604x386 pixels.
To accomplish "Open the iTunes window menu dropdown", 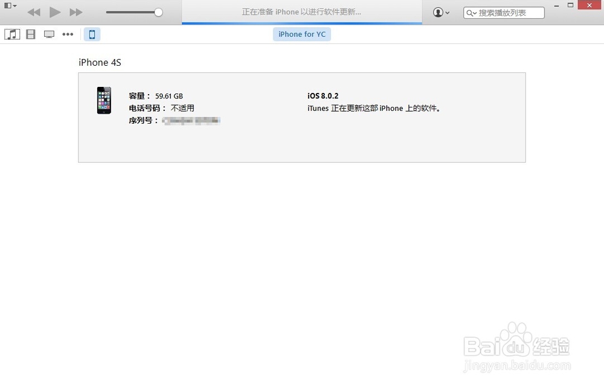I will pos(10,6).
